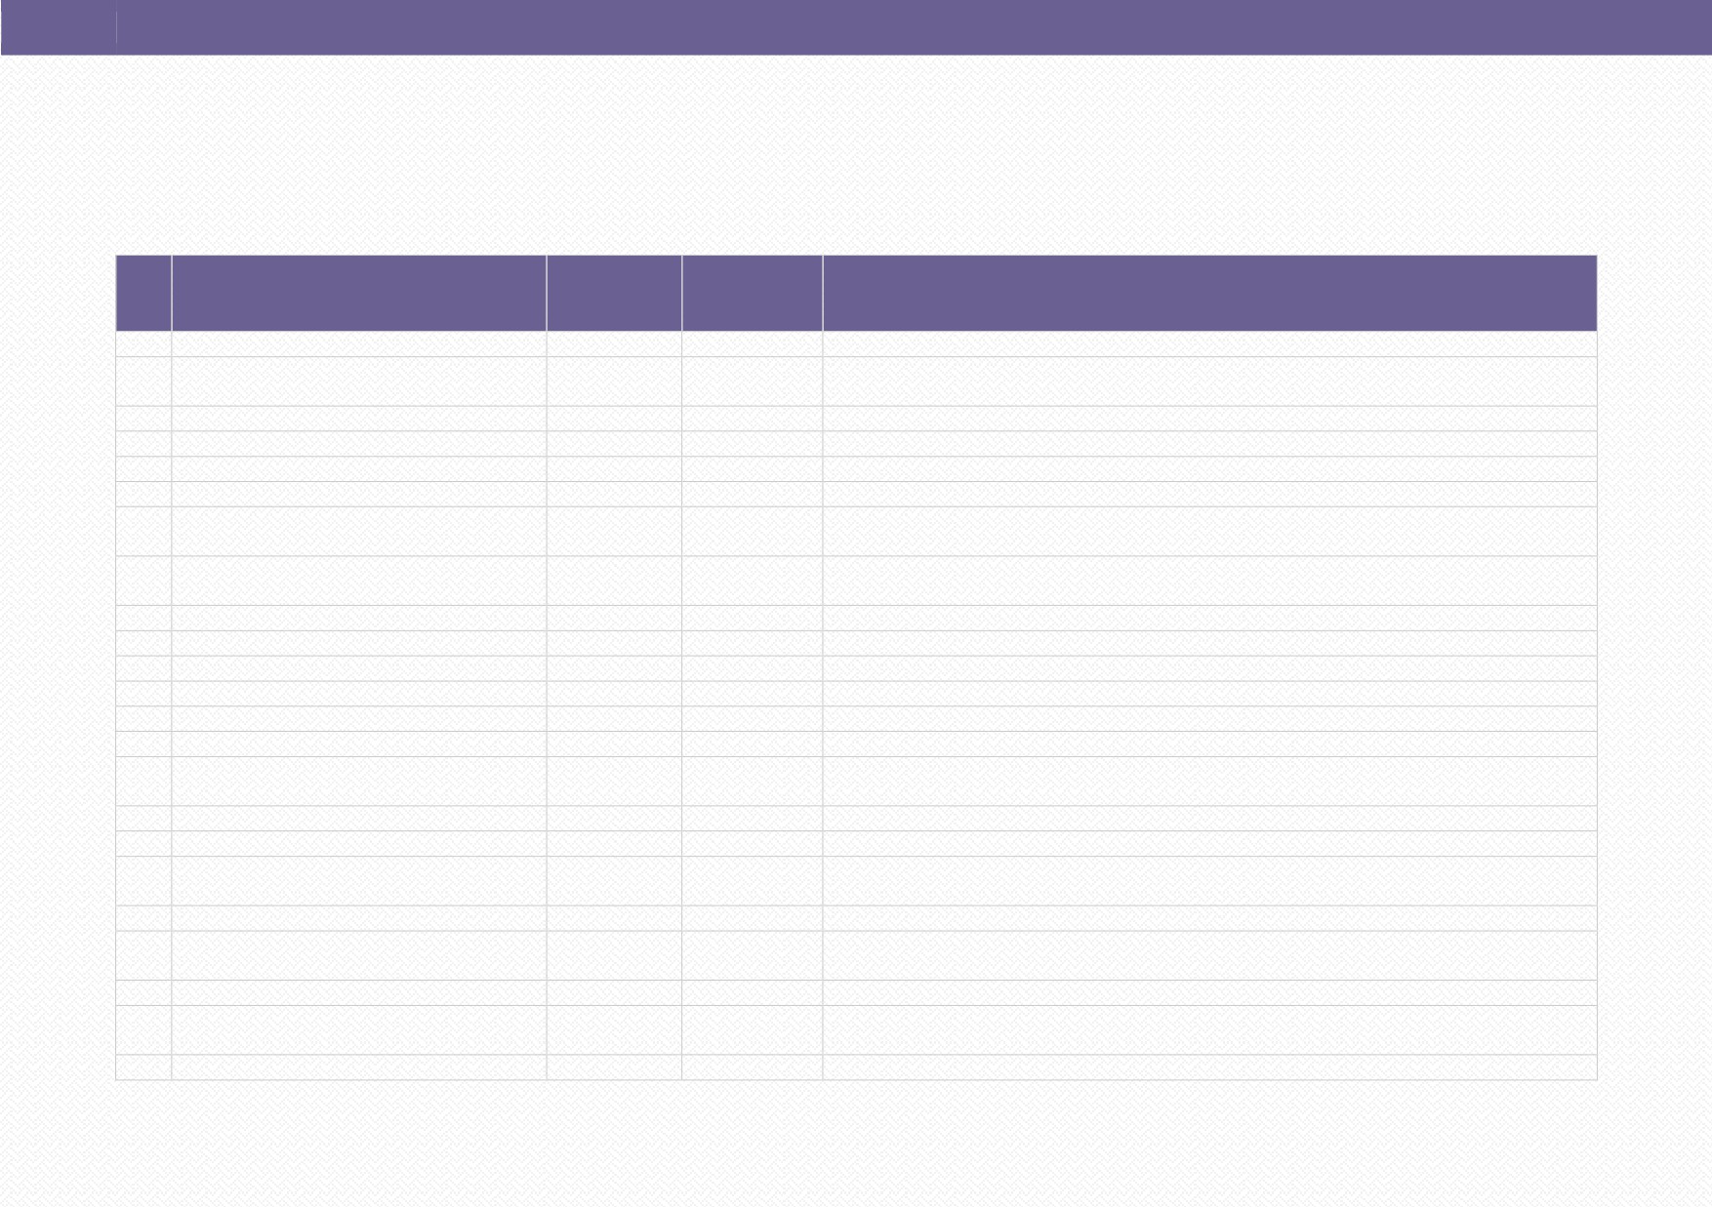Click the first body row's third-column cell
The width and height of the screenshot is (1712, 1207).
pos(614,344)
